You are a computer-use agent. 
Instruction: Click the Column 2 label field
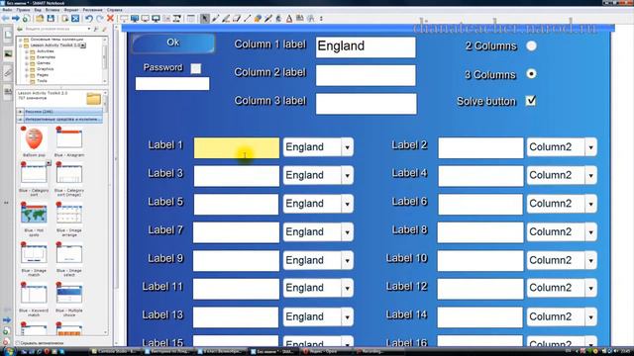(366, 75)
